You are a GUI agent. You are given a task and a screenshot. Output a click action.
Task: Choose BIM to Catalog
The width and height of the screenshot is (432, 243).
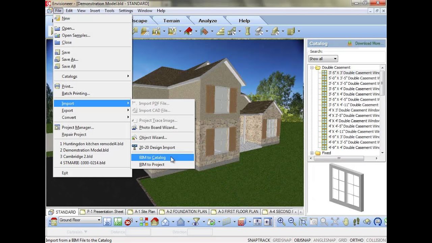[162, 157]
